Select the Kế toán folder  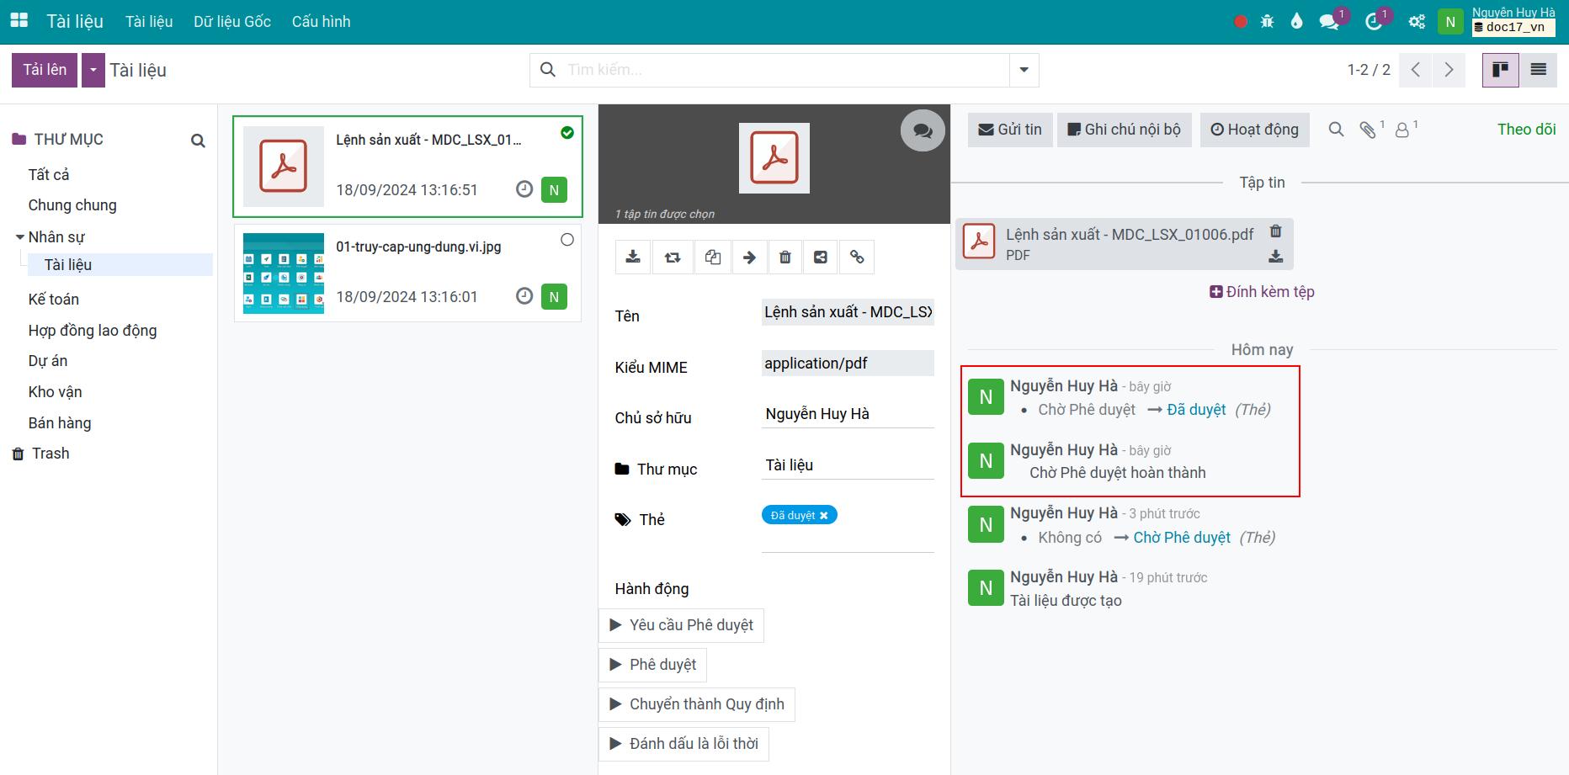[54, 300]
